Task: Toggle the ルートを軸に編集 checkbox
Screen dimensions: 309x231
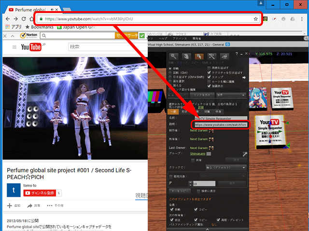Action: click(x=209, y=81)
